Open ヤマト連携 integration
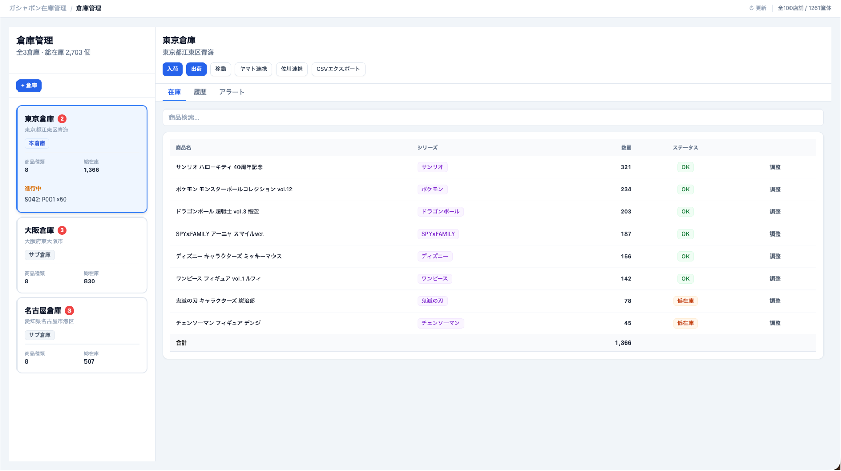The image size is (841, 471). [x=253, y=69]
